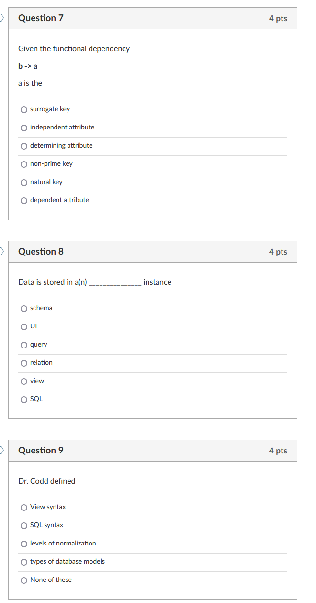Choose 'independent attribute' for Question 7
This screenshot has height=603, width=316.
24,128
